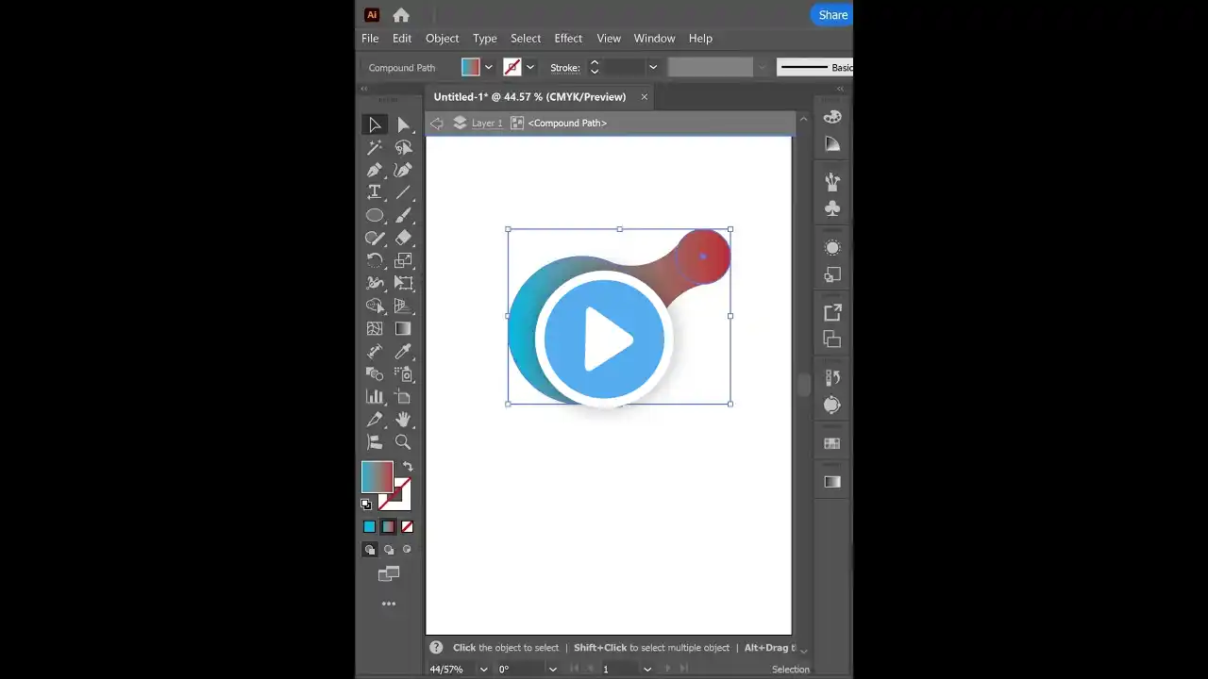
Task: Toggle the None stroke color option
Action: point(407,526)
